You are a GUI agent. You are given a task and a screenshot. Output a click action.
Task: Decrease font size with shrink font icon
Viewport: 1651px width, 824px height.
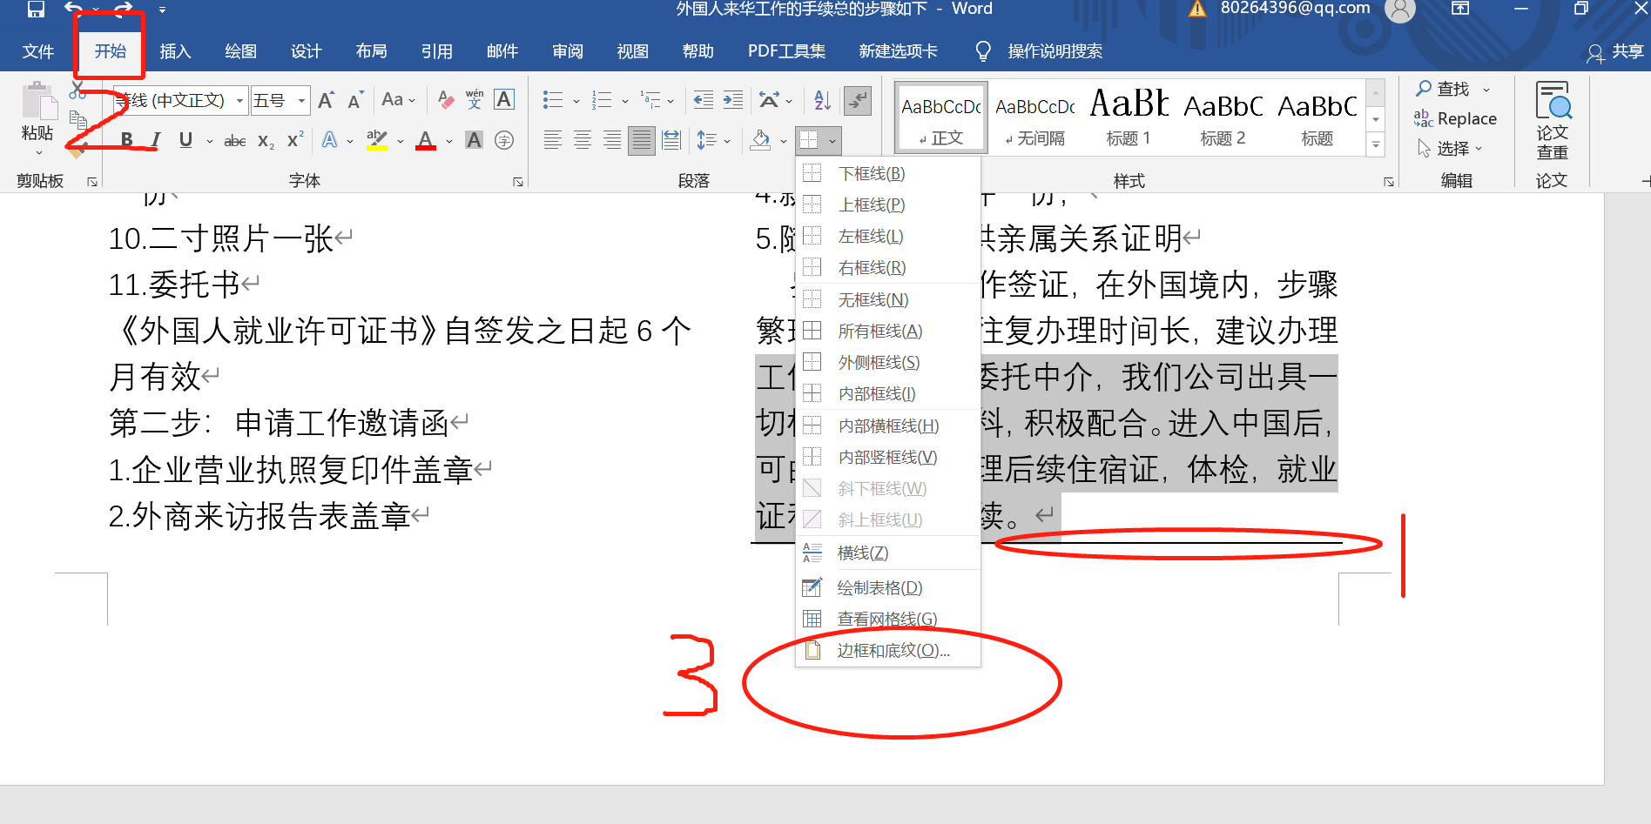(354, 100)
